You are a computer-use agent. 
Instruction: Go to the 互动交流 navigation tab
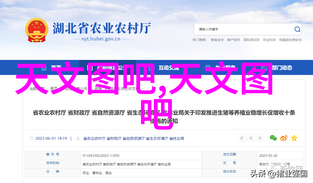(x=169, y=68)
